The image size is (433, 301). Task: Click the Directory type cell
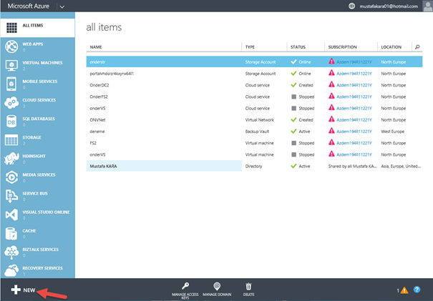(253, 167)
